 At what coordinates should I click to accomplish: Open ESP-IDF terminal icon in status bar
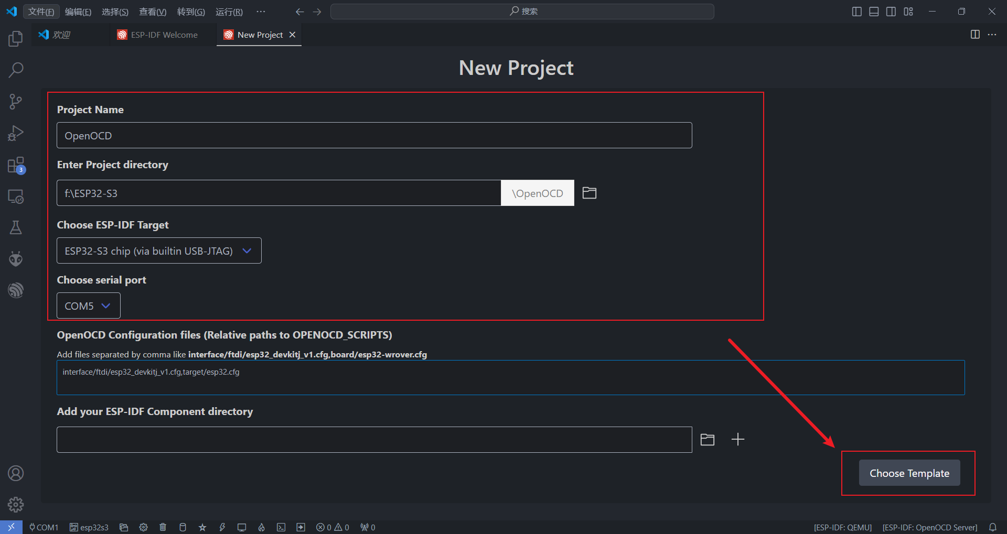(x=281, y=527)
